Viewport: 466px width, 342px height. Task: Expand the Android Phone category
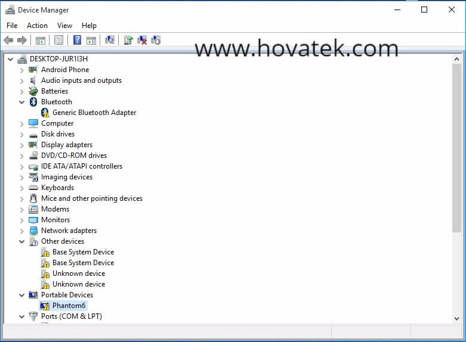click(x=22, y=70)
